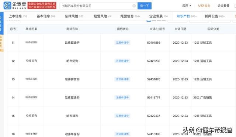
Task: Open the VIP服务 link
Action: pos(204,6)
